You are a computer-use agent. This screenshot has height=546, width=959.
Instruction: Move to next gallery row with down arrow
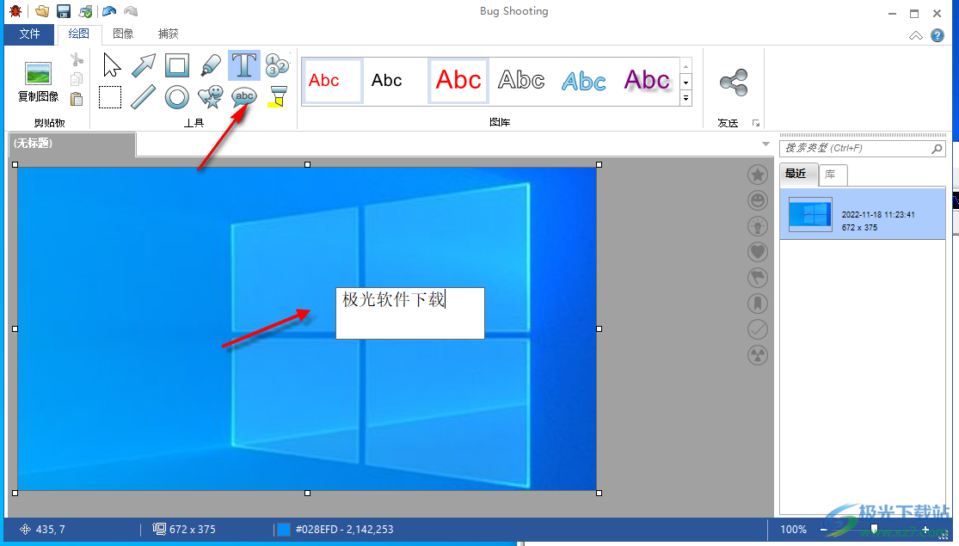pyautogui.click(x=685, y=82)
